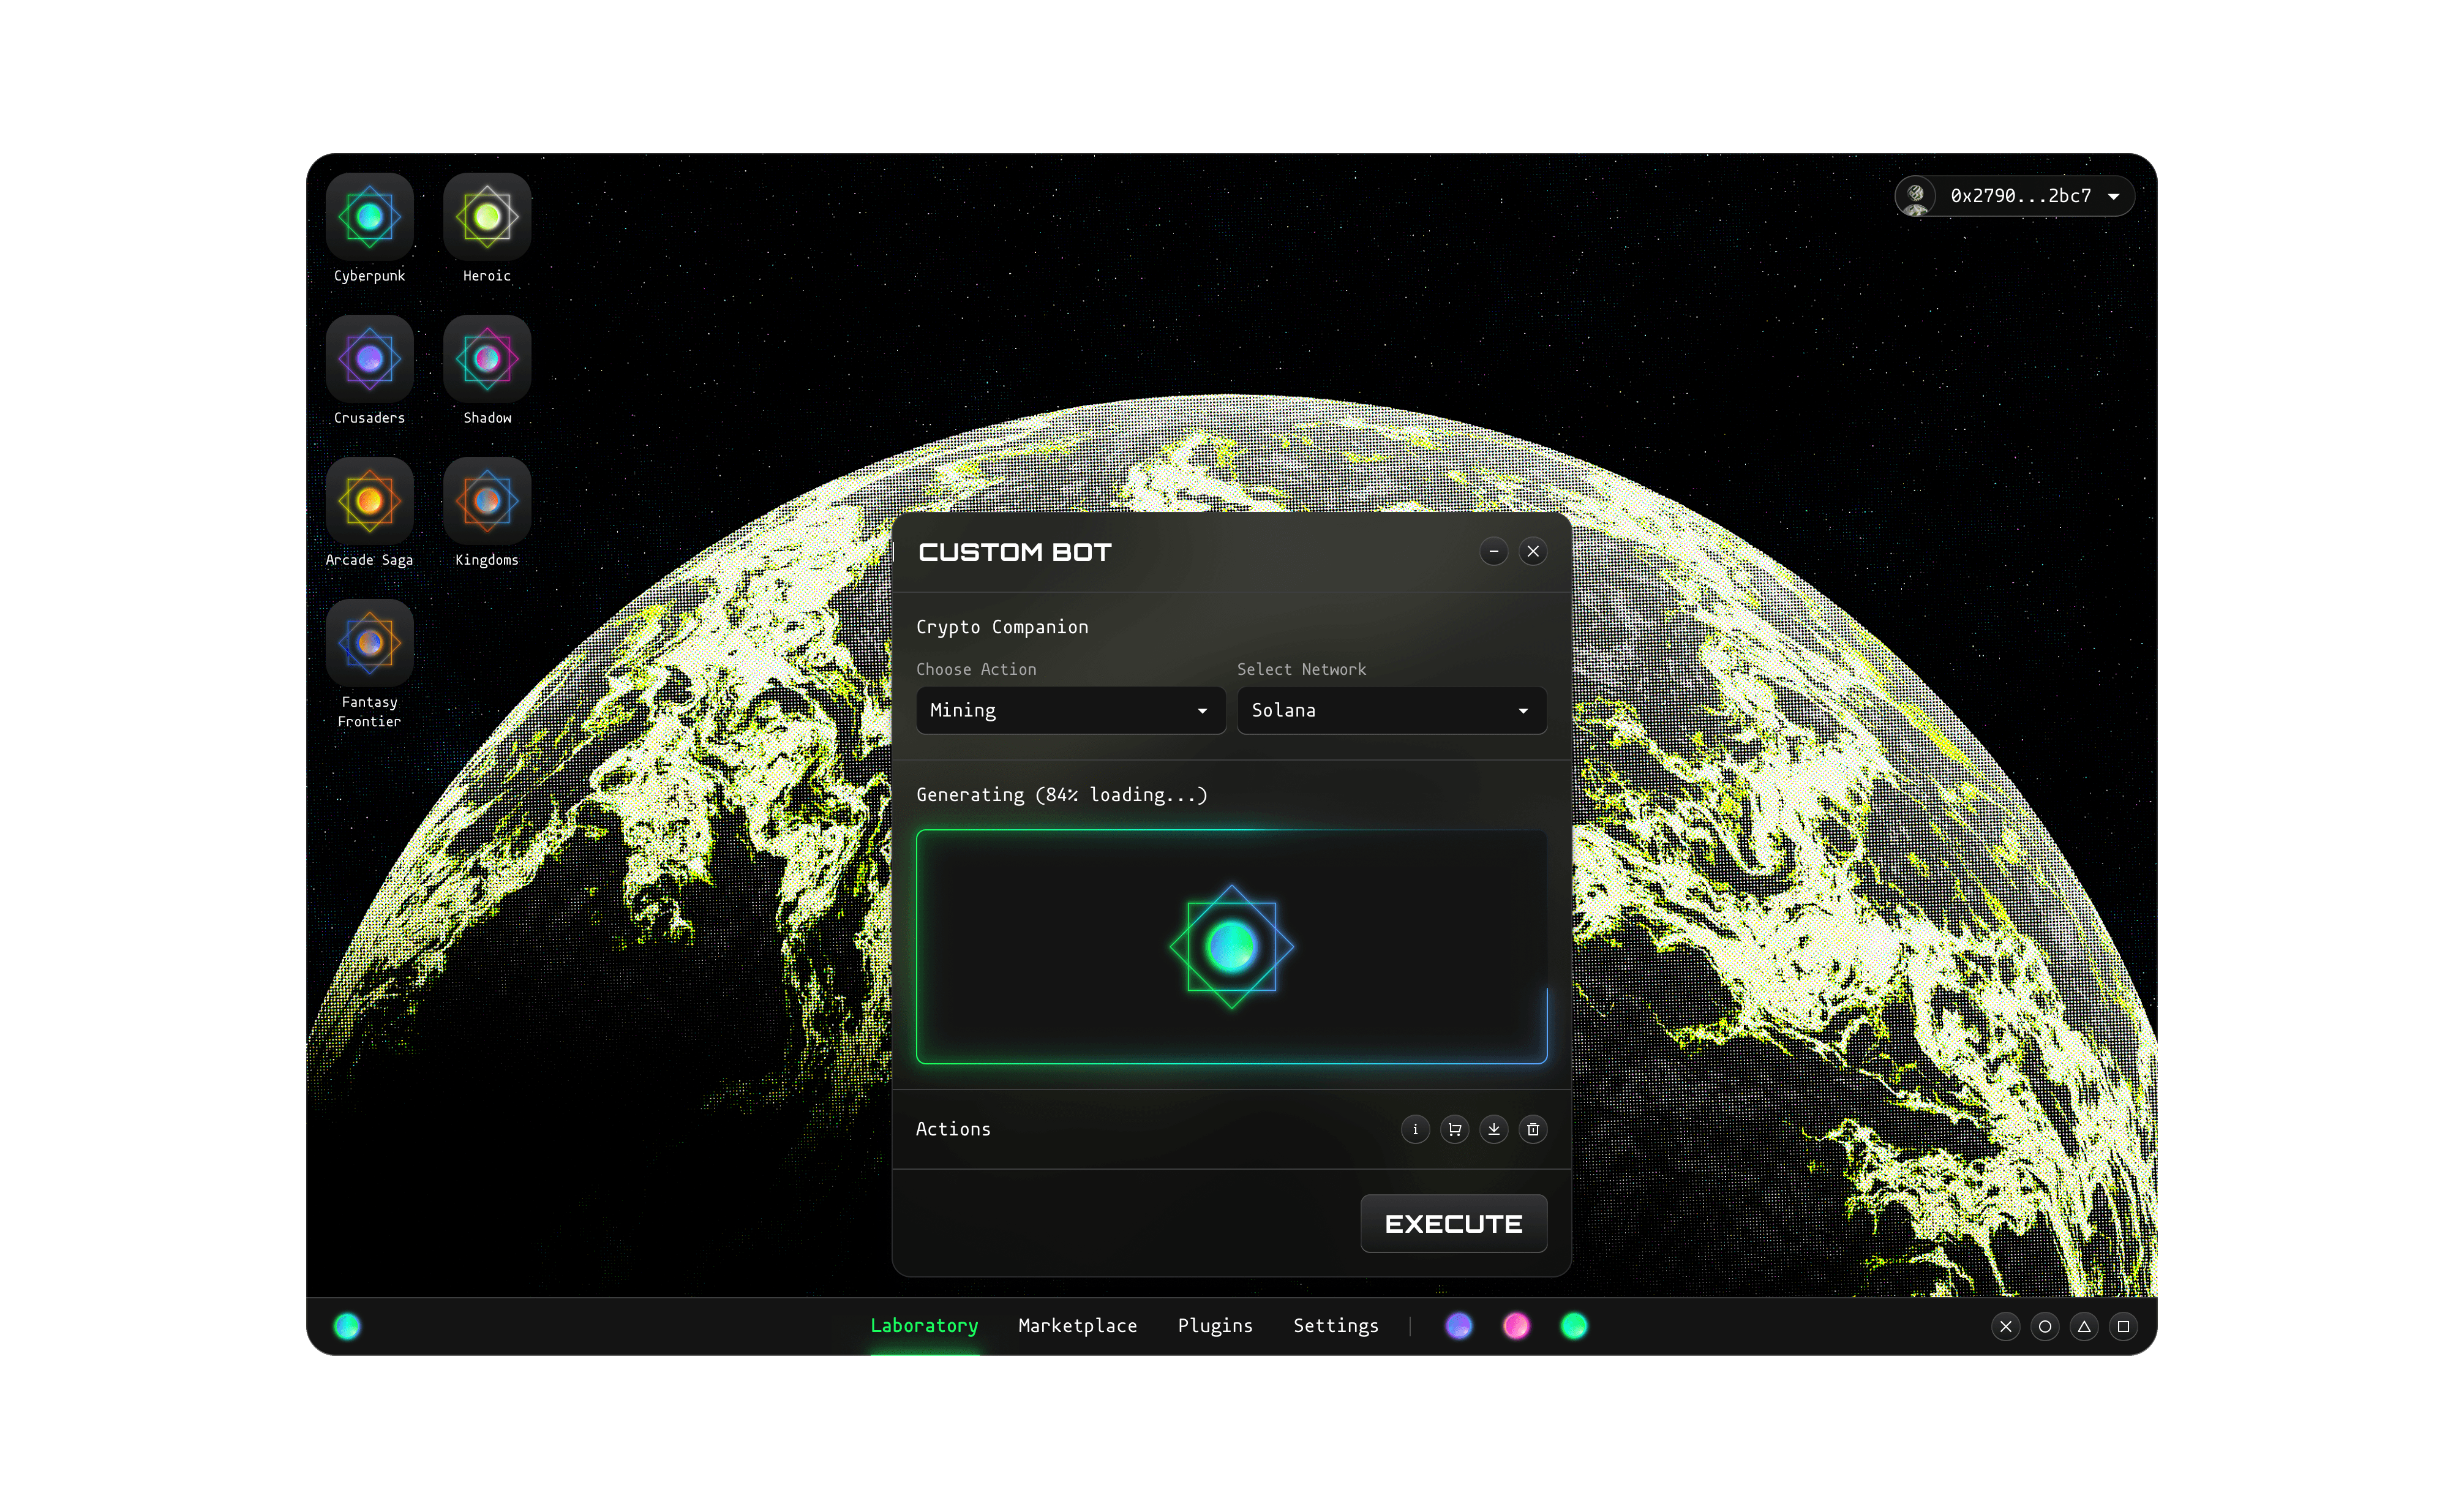Viewport: 2464px width, 1509px height.
Task: Switch to the Plugins tab
Action: point(1215,1326)
